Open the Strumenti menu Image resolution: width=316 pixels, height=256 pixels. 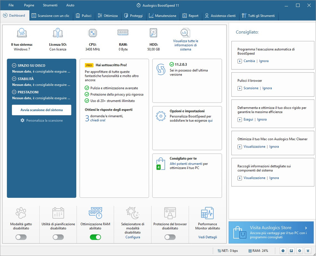coord(50,5)
